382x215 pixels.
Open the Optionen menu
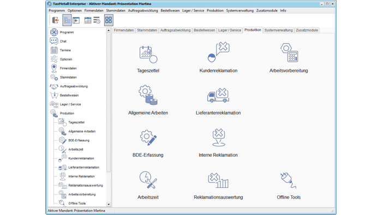[x=75, y=10]
